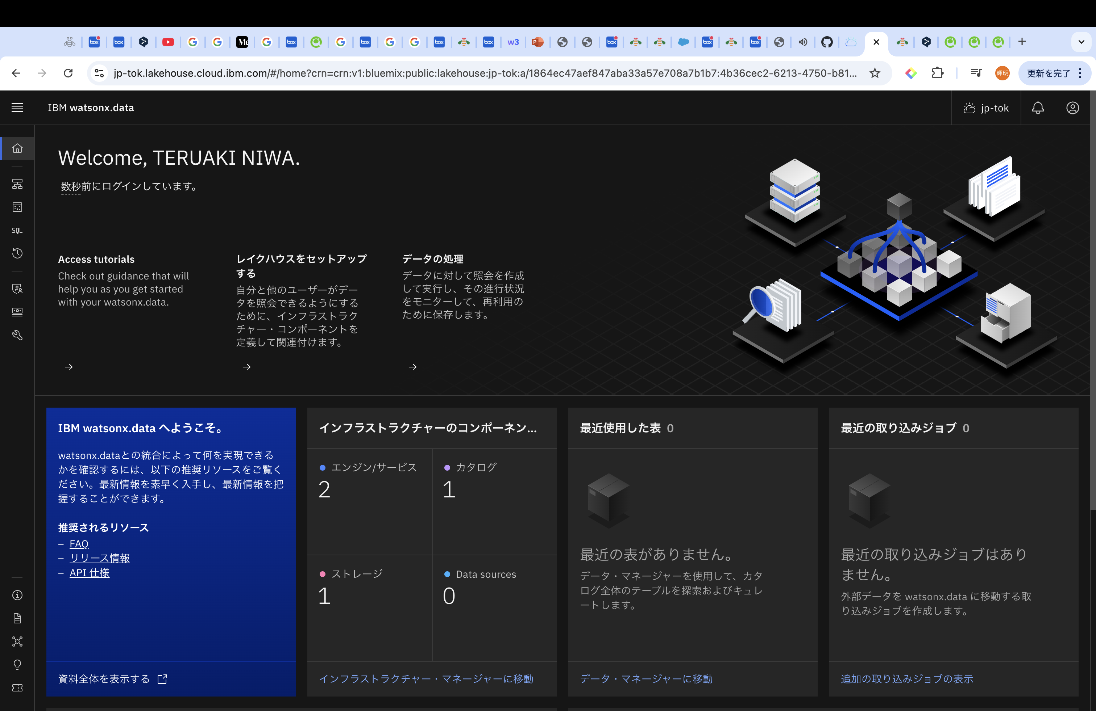The height and width of the screenshot is (711, 1096).
Task: Open Infrastructure manager sidebar icon
Action: (17, 184)
